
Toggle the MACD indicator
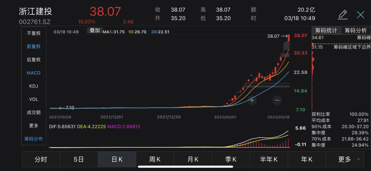tap(34, 73)
